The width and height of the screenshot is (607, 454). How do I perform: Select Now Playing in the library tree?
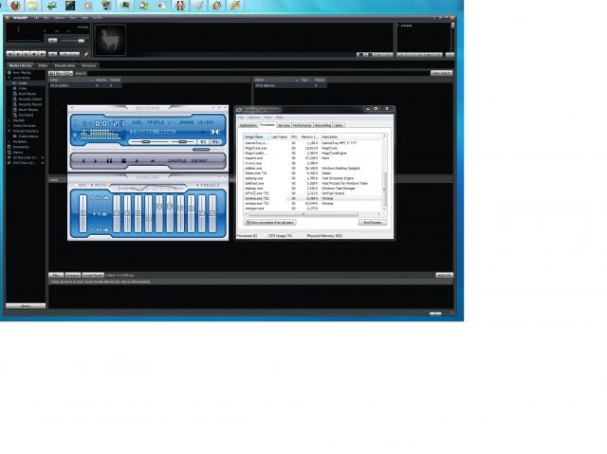click(x=22, y=72)
